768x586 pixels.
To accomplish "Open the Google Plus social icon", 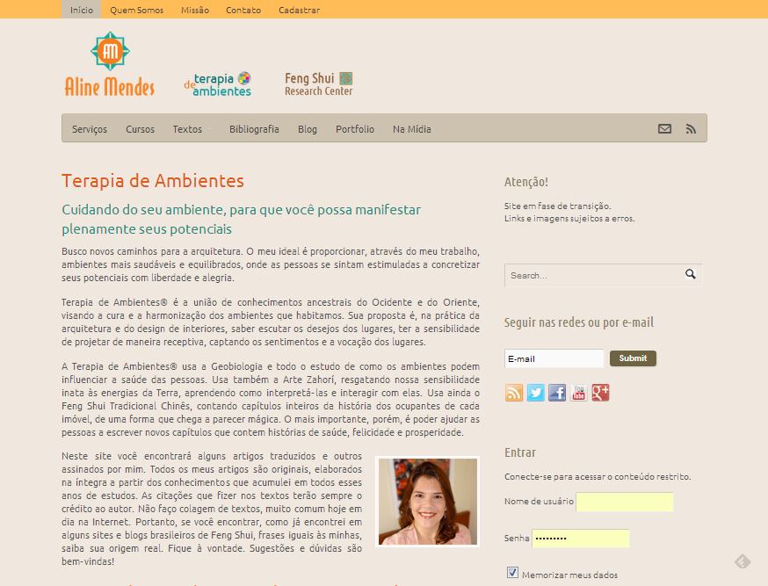I will [x=600, y=393].
